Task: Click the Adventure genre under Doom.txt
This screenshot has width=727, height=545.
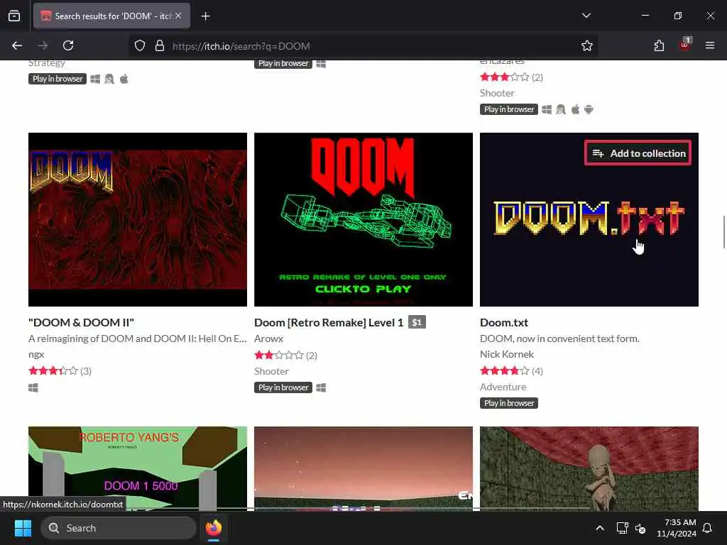Action: (503, 387)
